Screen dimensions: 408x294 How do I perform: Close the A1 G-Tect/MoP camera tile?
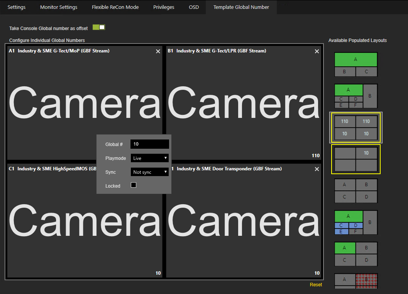click(158, 51)
